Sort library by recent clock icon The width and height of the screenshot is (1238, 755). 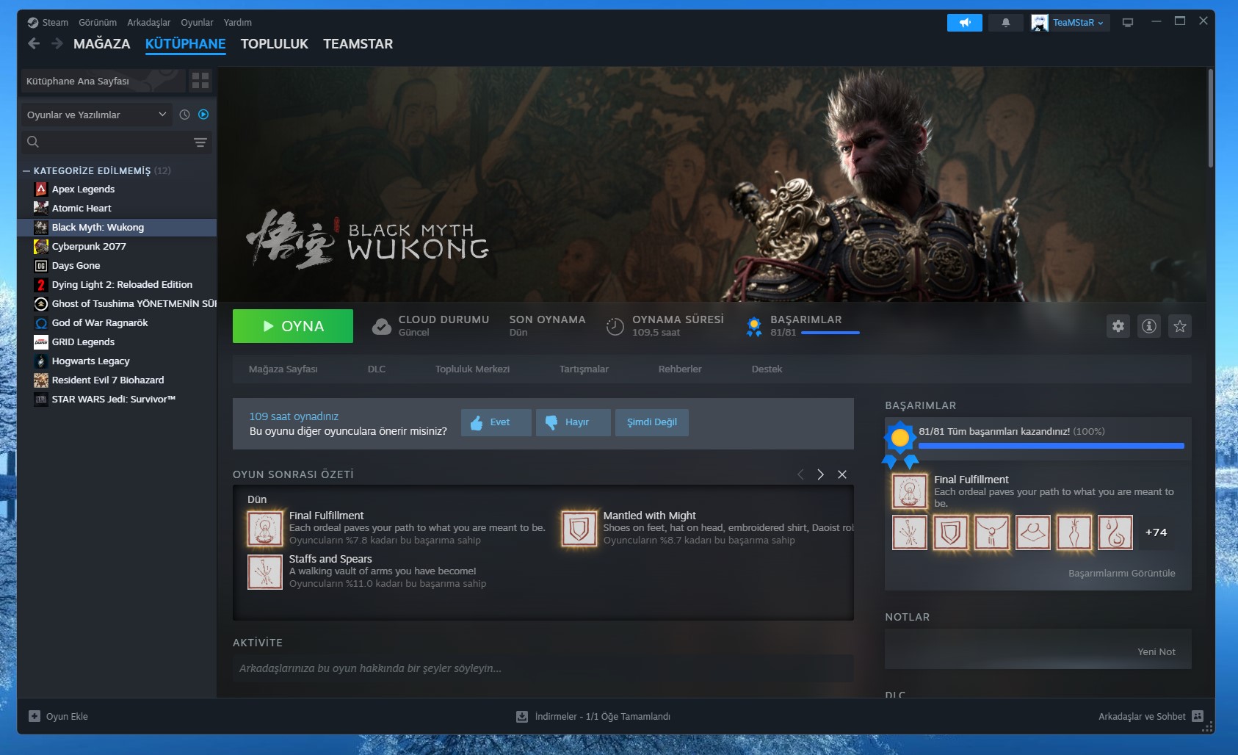[x=184, y=115]
